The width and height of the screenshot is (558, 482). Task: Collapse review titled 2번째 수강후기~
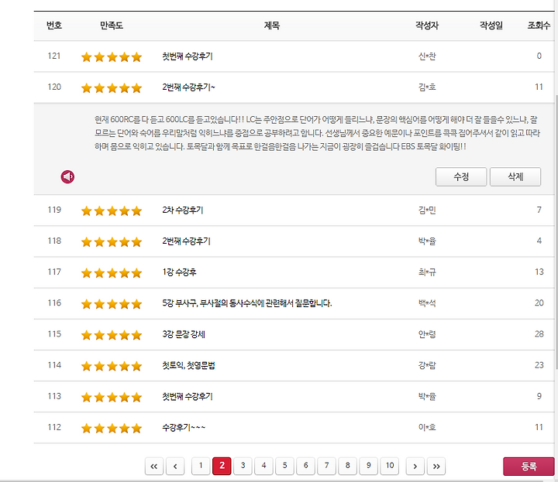click(188, 87)
